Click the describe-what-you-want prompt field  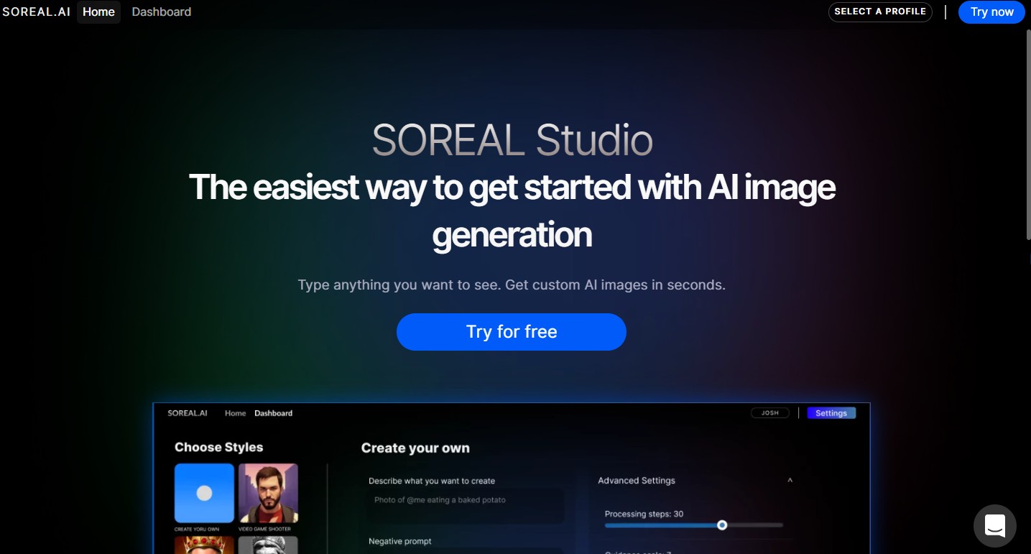pos(465,507)
